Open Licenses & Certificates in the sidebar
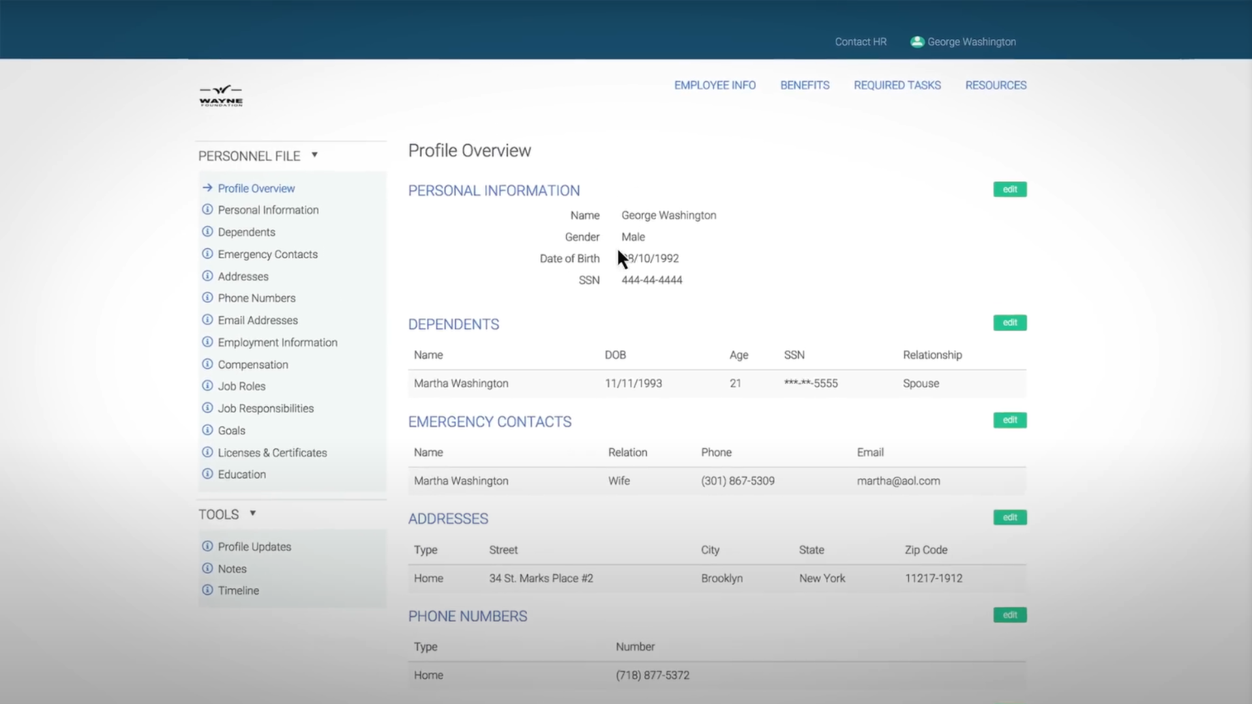Image resolution: width=1252 pixels, height=704 pixels. [273, 452]
